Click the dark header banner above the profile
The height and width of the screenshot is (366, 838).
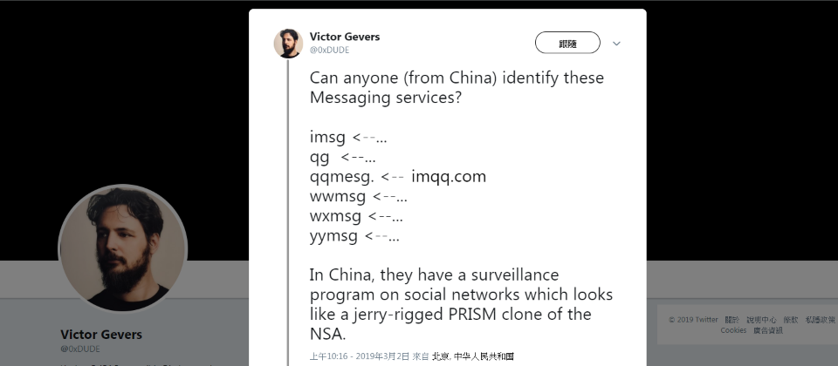click(122, 87)
